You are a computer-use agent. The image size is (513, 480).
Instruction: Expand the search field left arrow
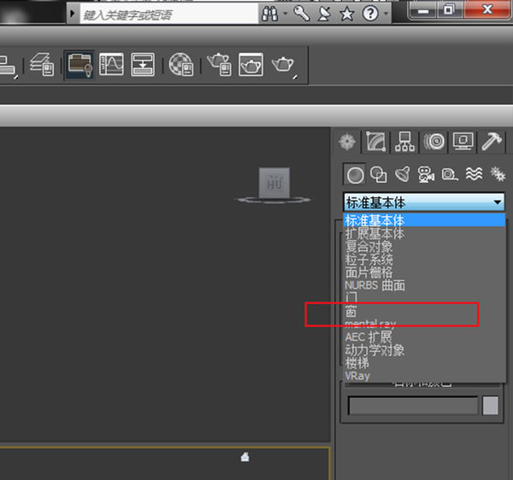coord(73,14)
